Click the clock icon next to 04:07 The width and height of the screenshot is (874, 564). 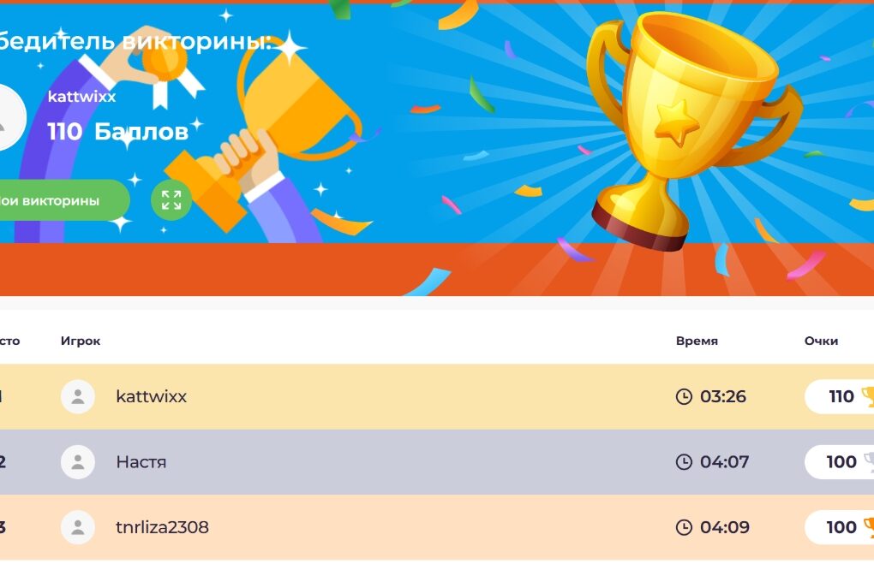(x=684, y=462)
